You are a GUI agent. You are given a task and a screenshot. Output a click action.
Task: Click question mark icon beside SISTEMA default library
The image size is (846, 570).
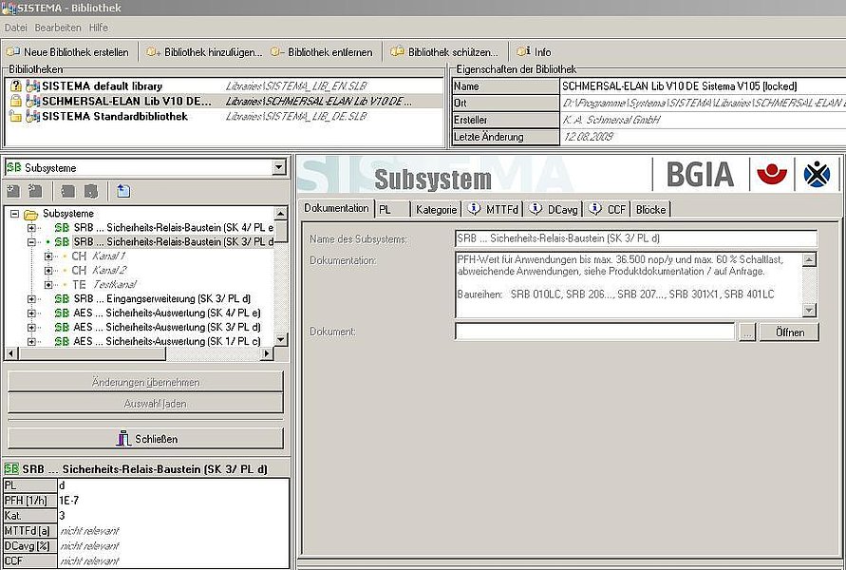(15, 85)
